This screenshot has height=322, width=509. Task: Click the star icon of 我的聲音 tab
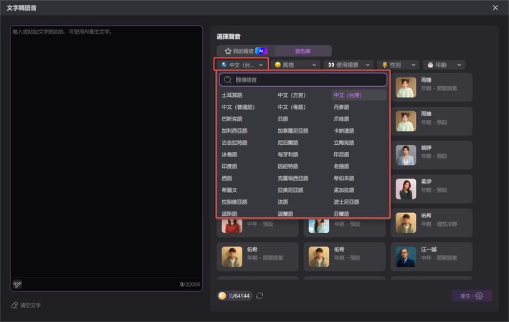[228, 51]
